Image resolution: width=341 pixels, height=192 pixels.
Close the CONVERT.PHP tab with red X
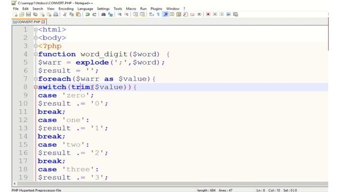(43, 22)
